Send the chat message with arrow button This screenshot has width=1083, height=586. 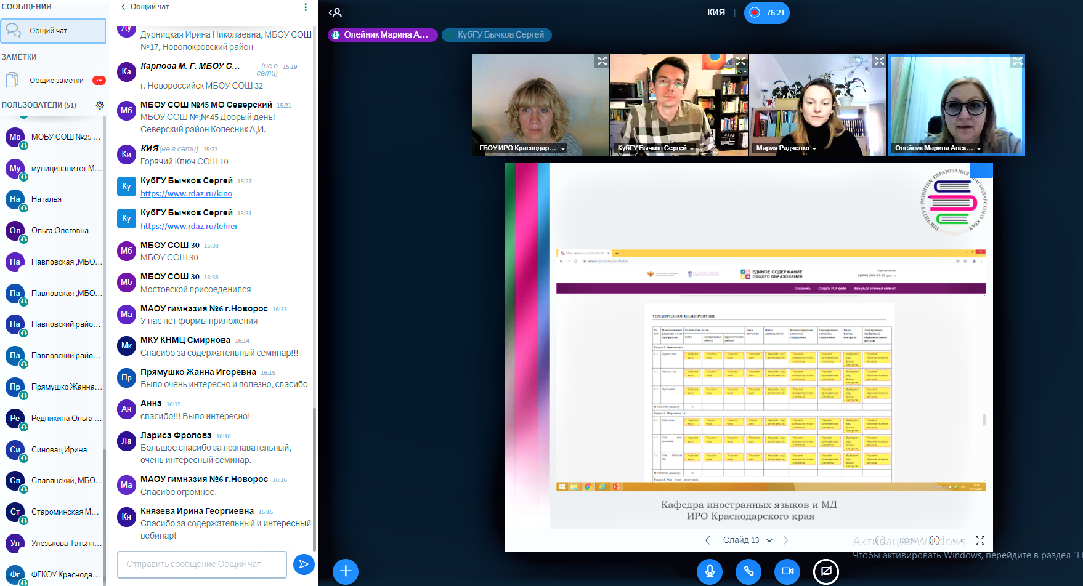(304, 564)
